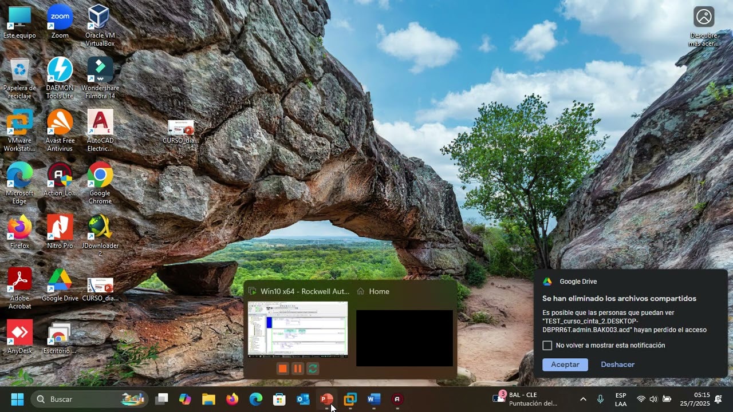
Task: Open JDownloader 2 desktop shortcut
Action: (x=100, y=236)
